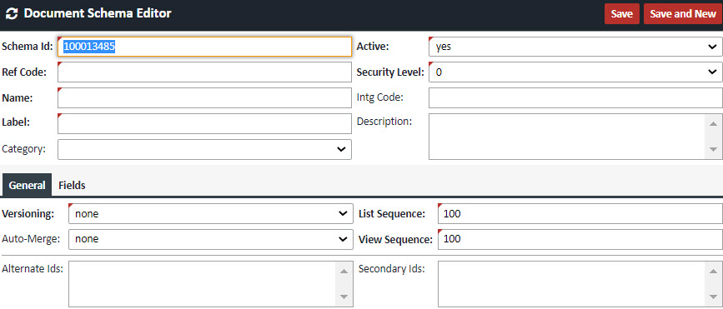Image resolution: width=723 pixels, height=309 pixels.
Task: Click the Description scroll up arrow
Action: click(713, 123)
